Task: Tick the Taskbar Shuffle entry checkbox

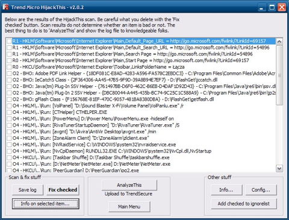Action: click(x=9, y=157)
